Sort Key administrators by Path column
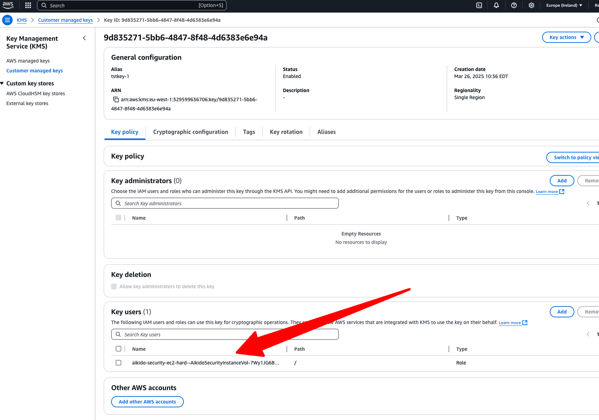Viewport: 599px width, 420px height. click(299, 218)
